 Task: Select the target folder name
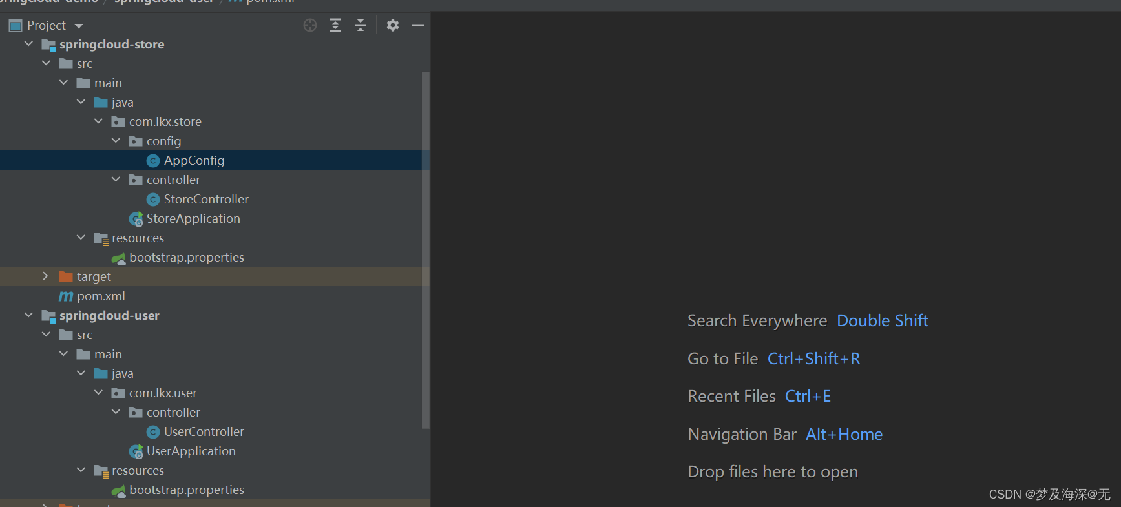tap(94, 276)
